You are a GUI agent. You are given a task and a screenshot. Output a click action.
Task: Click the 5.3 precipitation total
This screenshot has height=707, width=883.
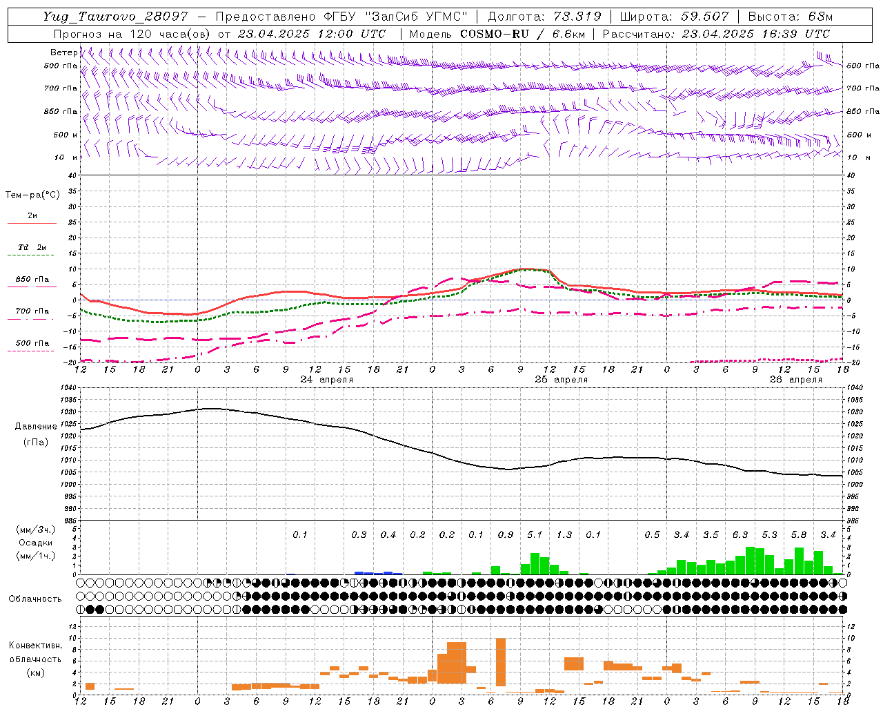pyautogui.click(x=769, y=534)
